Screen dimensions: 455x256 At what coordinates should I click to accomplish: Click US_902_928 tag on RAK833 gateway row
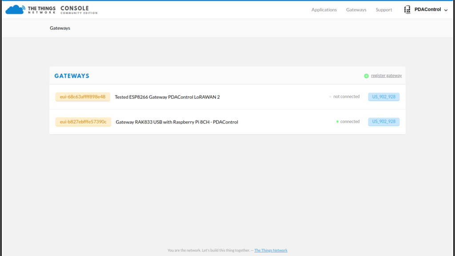[383, 122]
